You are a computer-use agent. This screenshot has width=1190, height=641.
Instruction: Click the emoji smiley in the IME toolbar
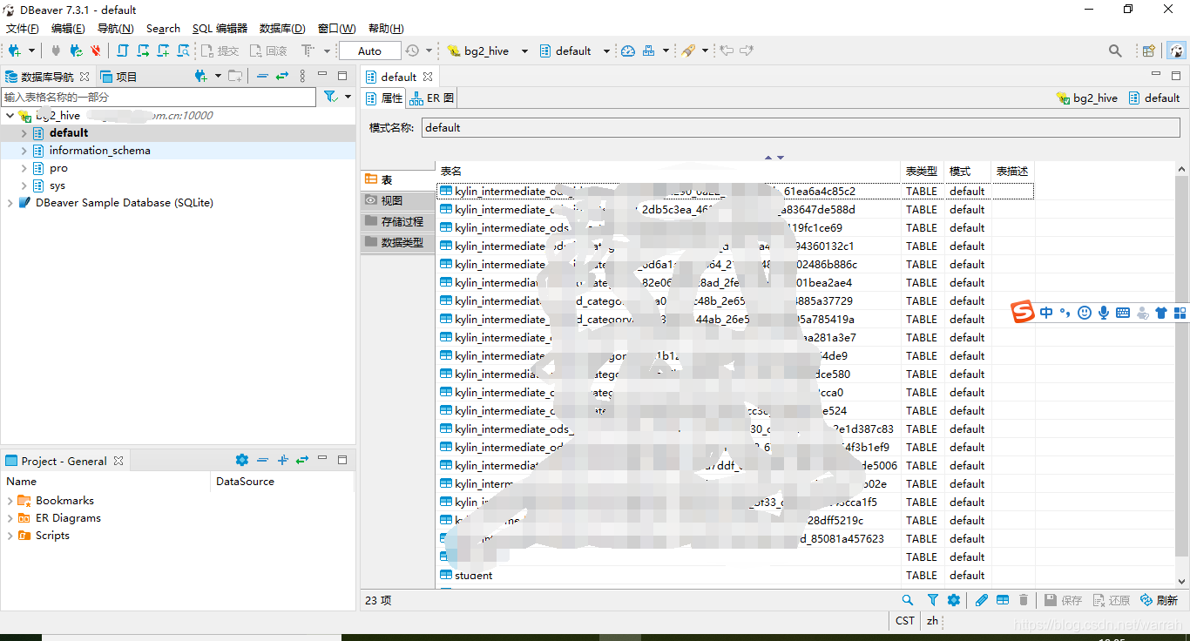(x=1085, y=312)
